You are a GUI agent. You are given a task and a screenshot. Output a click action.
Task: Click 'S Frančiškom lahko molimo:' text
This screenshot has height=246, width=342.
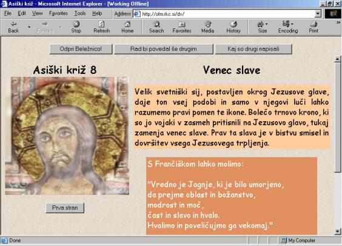tap(195, 164)
